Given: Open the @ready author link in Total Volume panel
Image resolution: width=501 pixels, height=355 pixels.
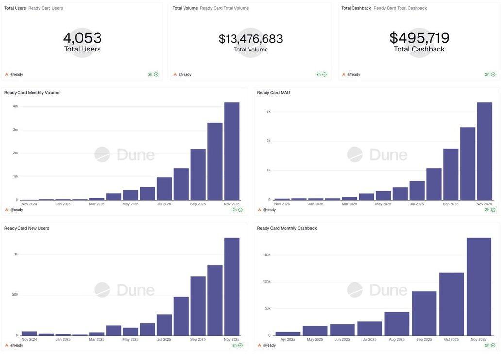Looking at the screenshot, I should tap(185, 75).
